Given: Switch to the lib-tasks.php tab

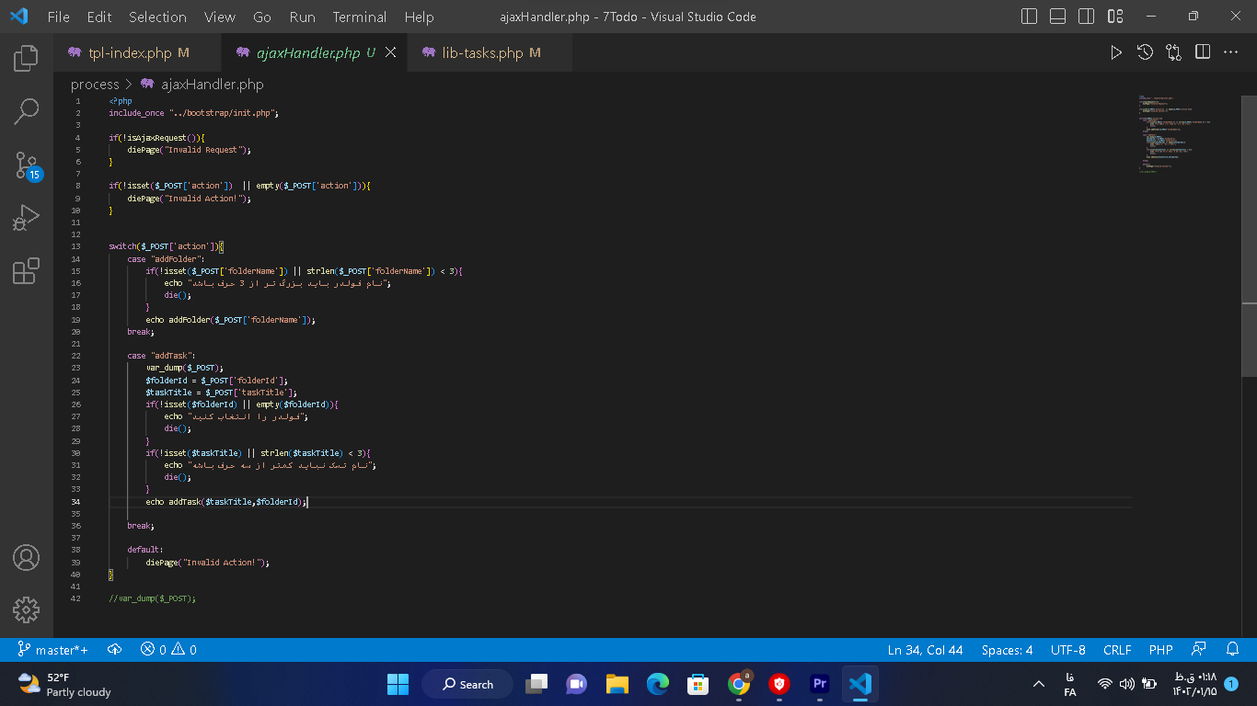Looking at the screenshot, I should pyautogui.click(x=490, y=53).
